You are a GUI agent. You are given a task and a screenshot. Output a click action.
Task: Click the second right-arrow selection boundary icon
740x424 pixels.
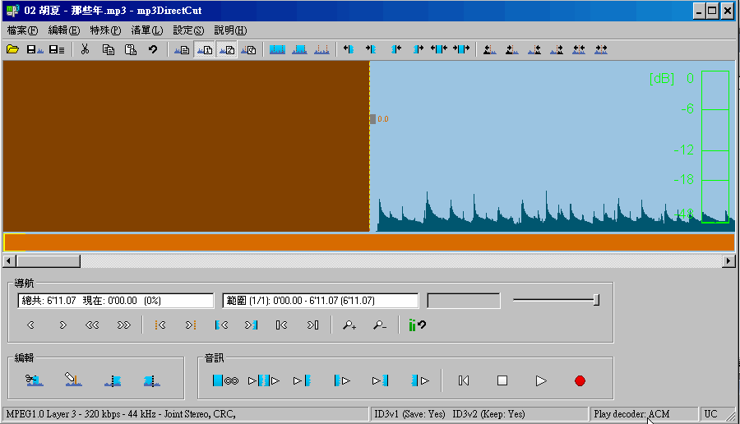[371, 49]
